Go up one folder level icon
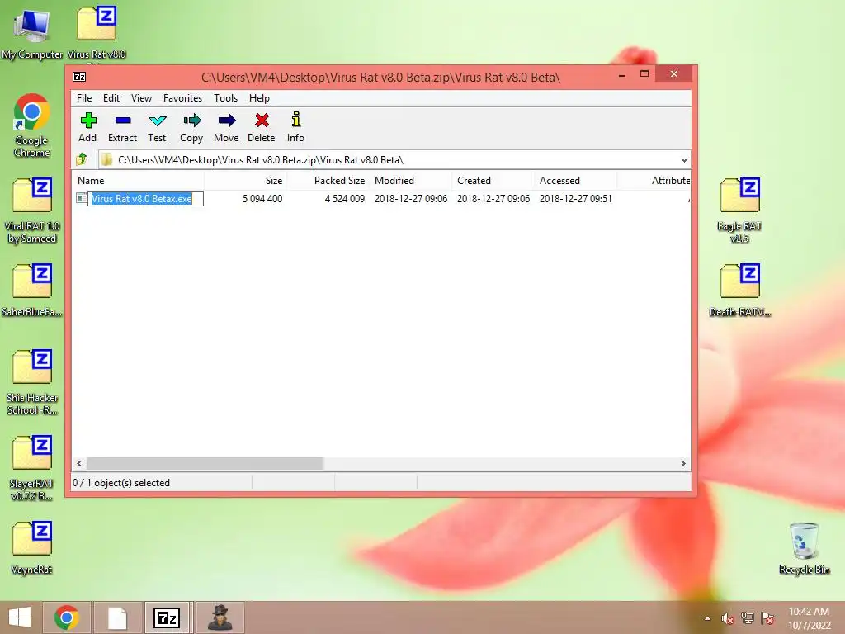This screenshot has width=845, height=634. [82, 159]
